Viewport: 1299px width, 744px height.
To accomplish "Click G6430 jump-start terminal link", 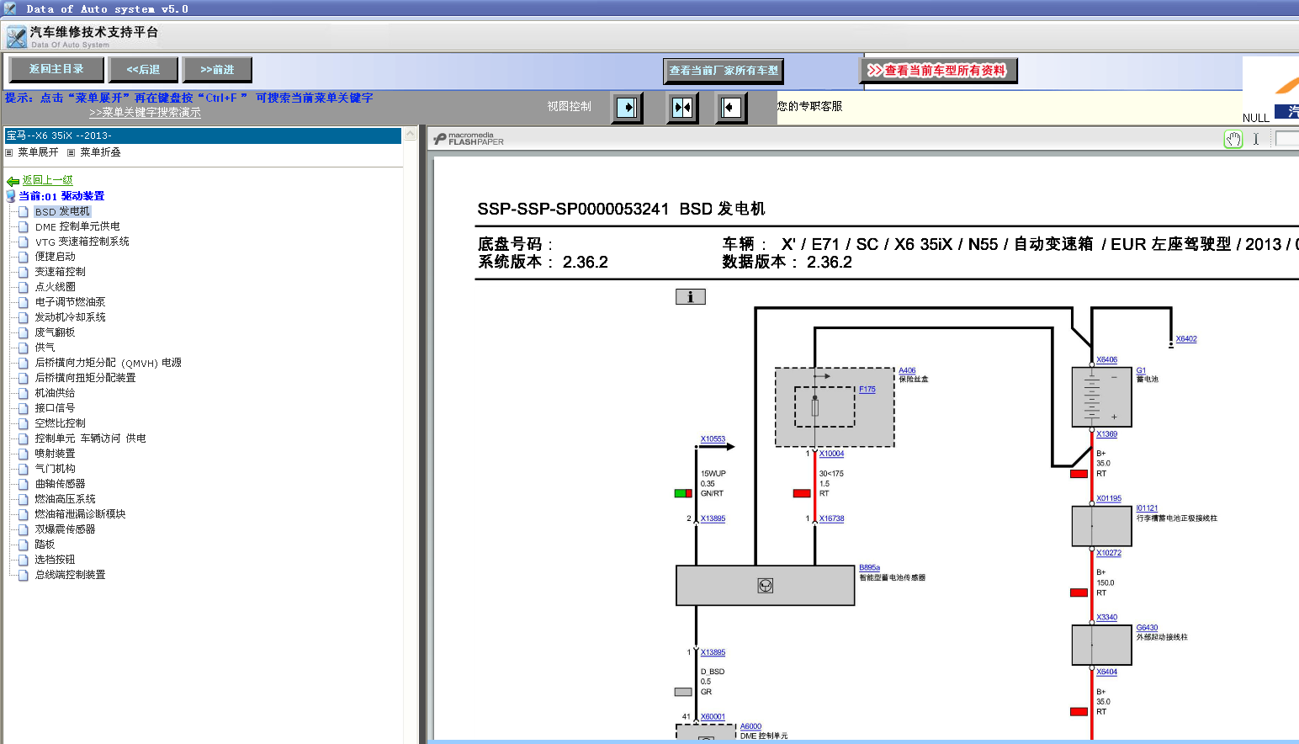I will tap(1147, 628).
